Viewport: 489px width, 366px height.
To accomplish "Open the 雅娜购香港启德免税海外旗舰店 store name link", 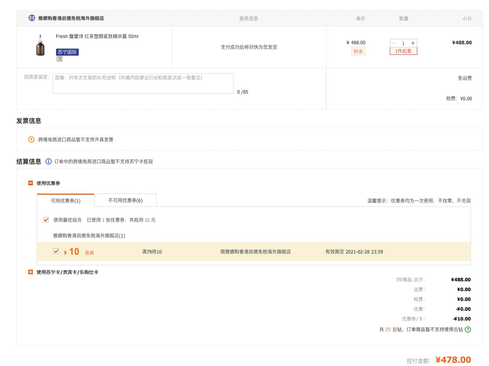I will [71, 18].
